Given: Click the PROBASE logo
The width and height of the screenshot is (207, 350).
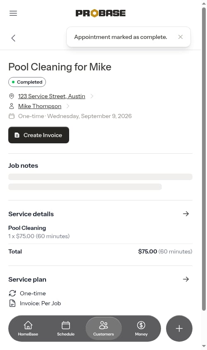Looking at the screenshot, I should point(100,13).
